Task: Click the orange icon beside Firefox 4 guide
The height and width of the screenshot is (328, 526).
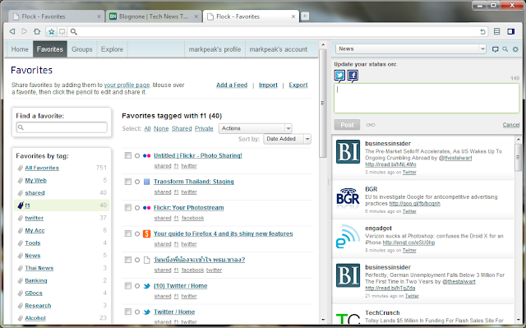Action: (146, 233)
